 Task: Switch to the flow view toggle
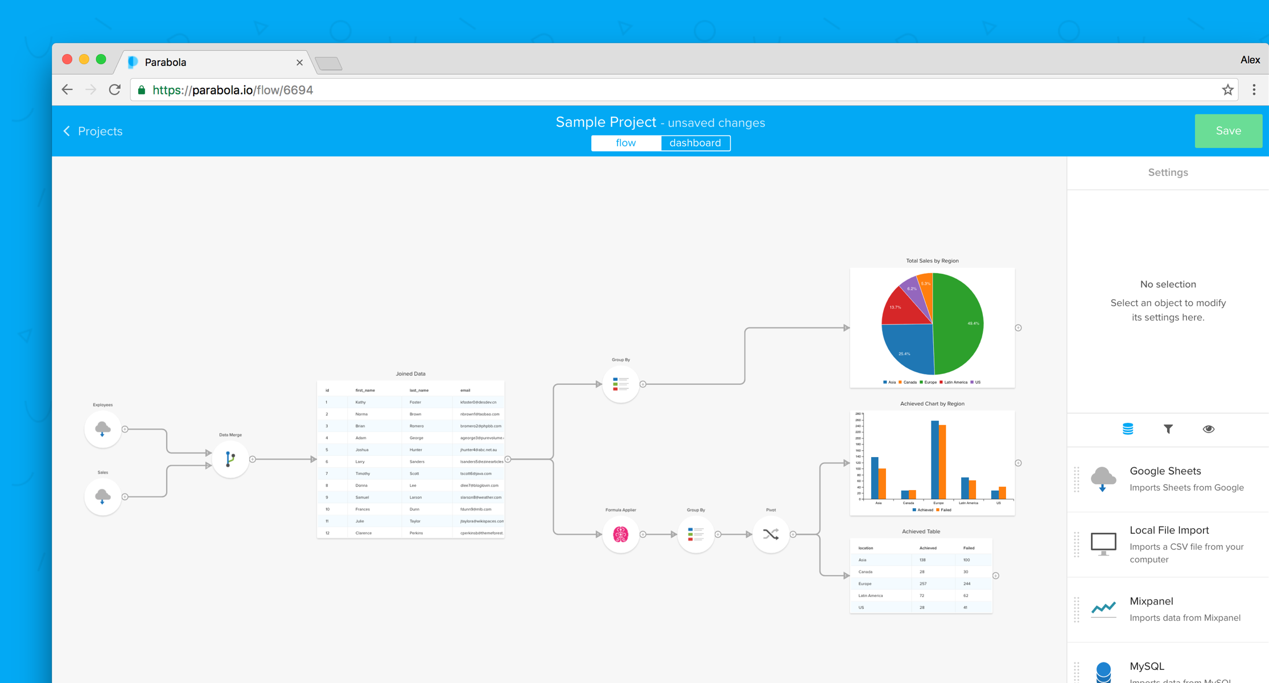point(625,143)
